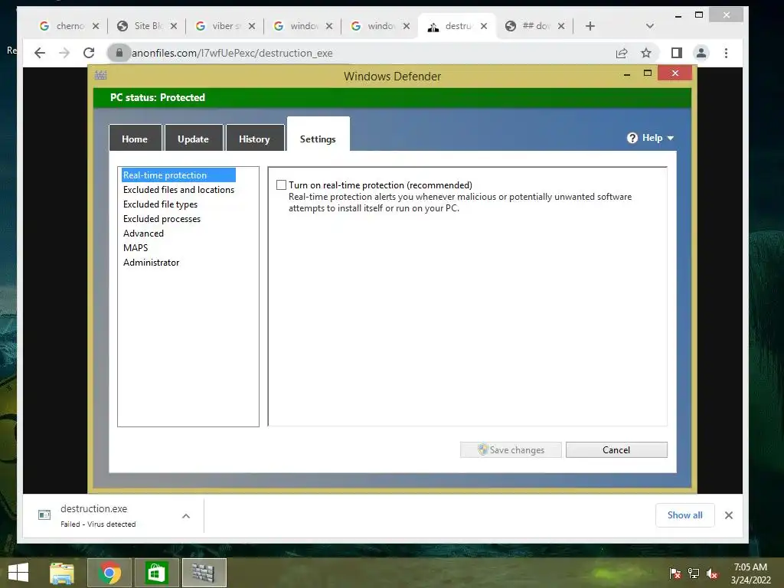Open Chrome three-dot menu
This screenshot has height=588, width=784.
726,53
